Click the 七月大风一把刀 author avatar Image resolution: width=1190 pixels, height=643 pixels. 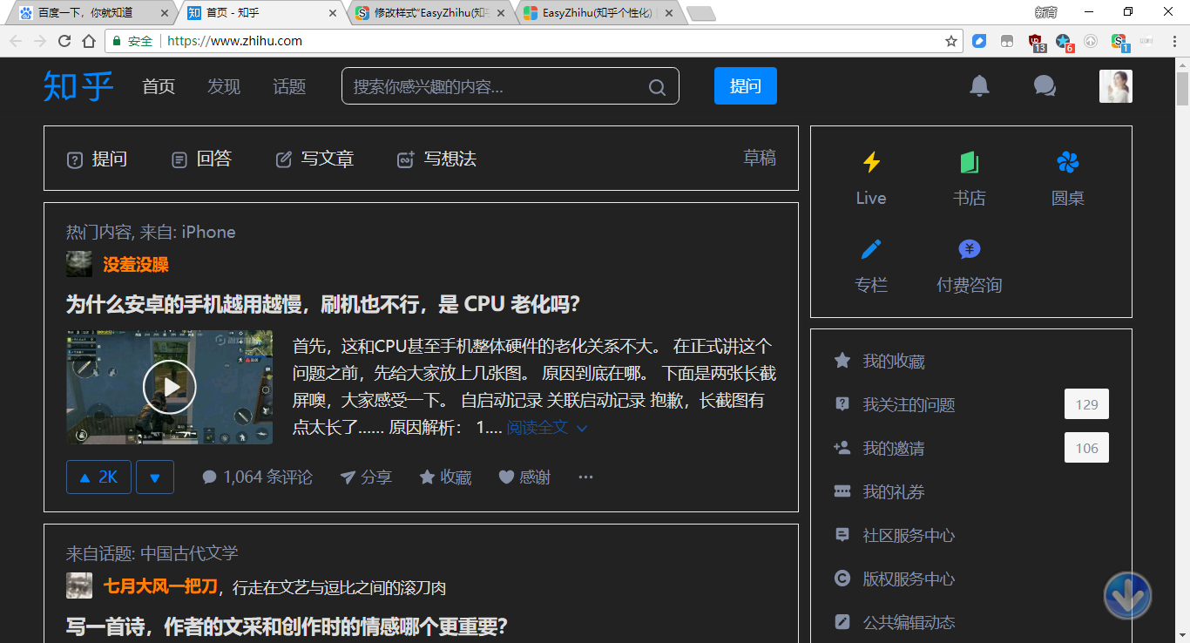[x=79, y=585]
